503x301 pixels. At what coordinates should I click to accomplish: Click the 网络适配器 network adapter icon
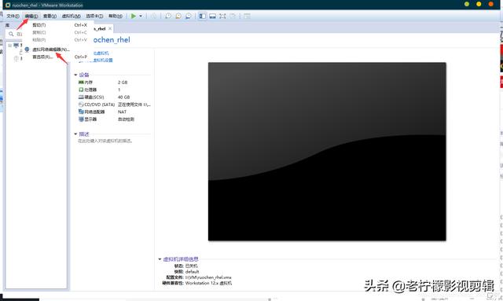click(x=81, y=112)
